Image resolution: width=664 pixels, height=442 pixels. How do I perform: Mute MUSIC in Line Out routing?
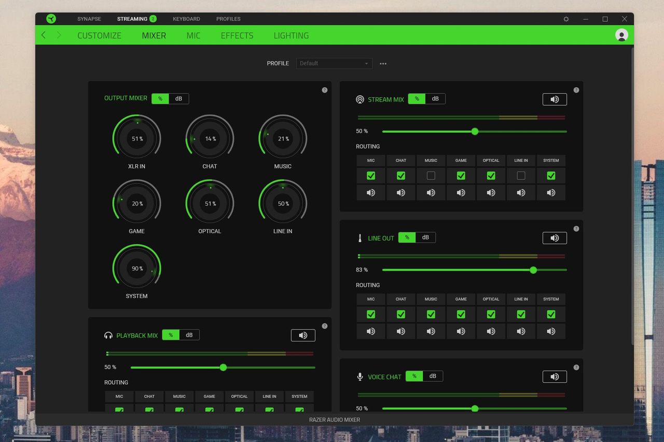431,332
